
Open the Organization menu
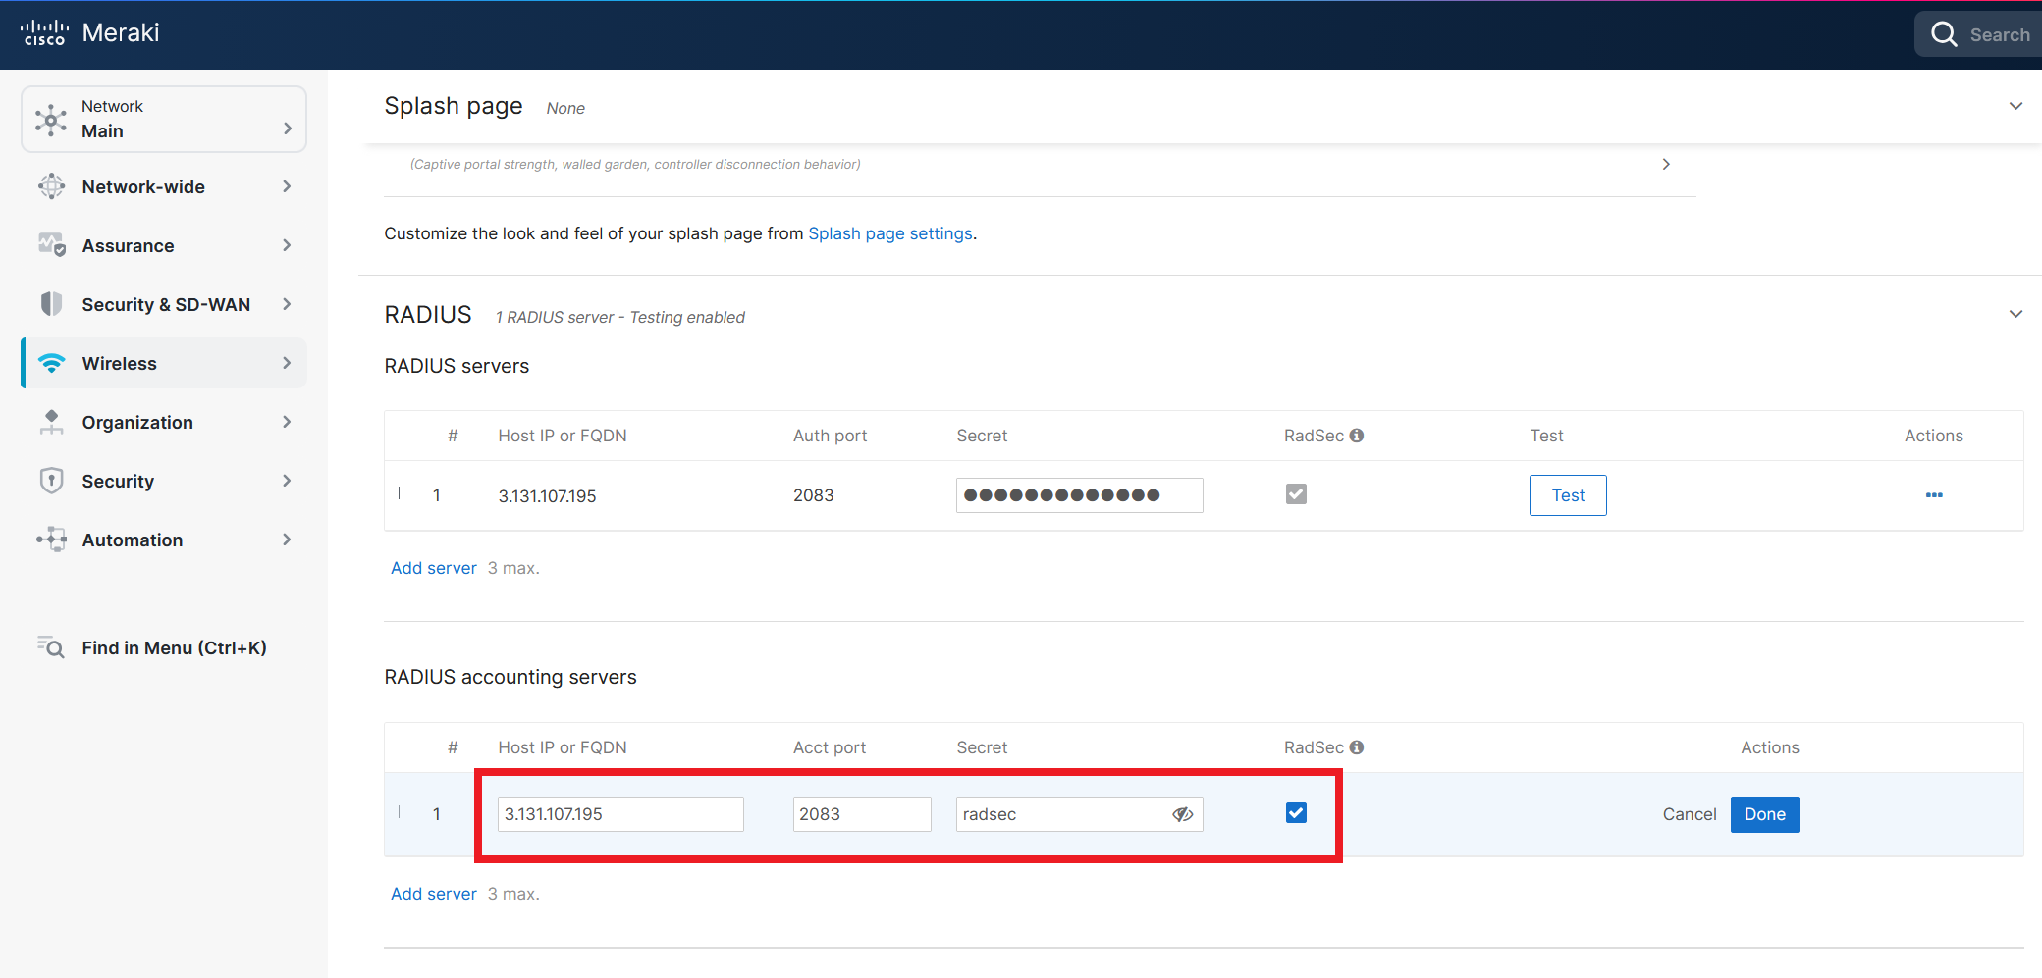point(164,422)
